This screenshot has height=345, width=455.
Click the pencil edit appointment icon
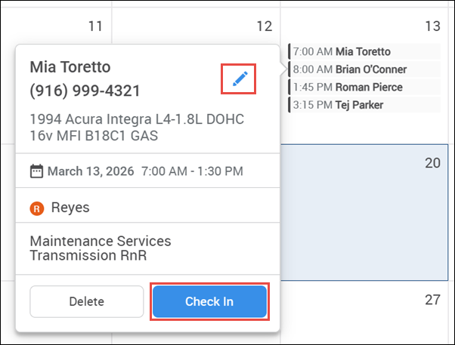point(239,79)
